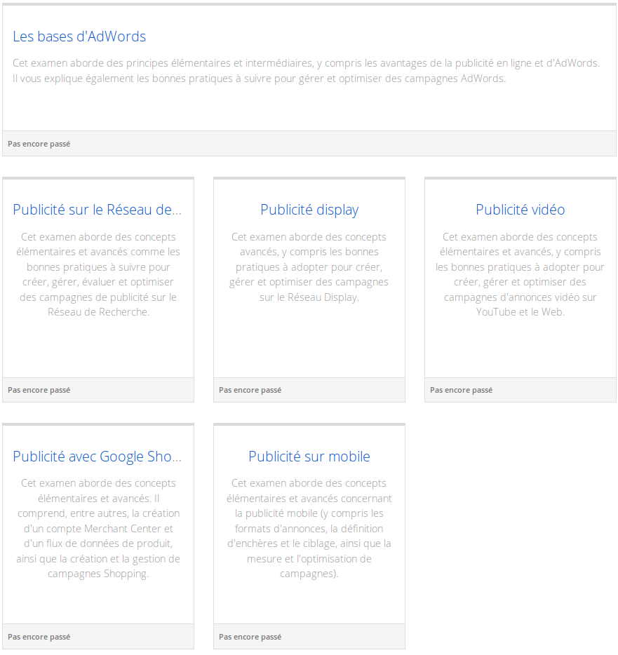
Task: Click 'Pas encore passé' under Les bases d'AdWords
Action: click(39, 144)
